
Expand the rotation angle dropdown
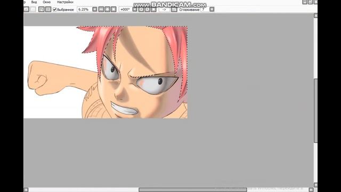tap(135, 9)
